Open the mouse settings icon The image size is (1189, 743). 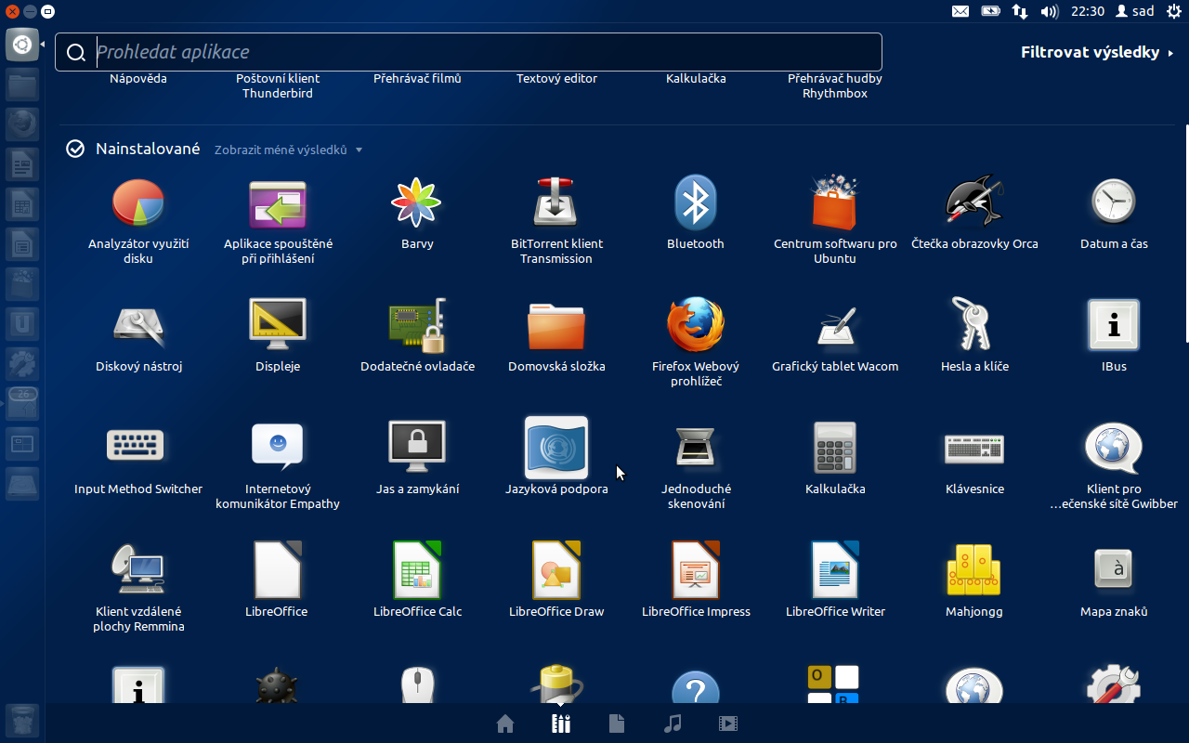pos(417,685)
